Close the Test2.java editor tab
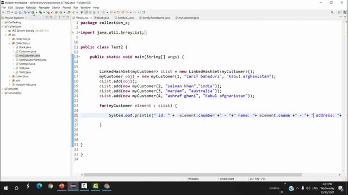This screenshot has height=195, width=348. coord(91,18)
